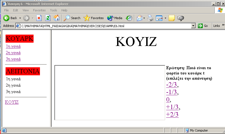Open the Messenger speech bubble icon
The image size is (225, 134).
[x=181, y=18]
